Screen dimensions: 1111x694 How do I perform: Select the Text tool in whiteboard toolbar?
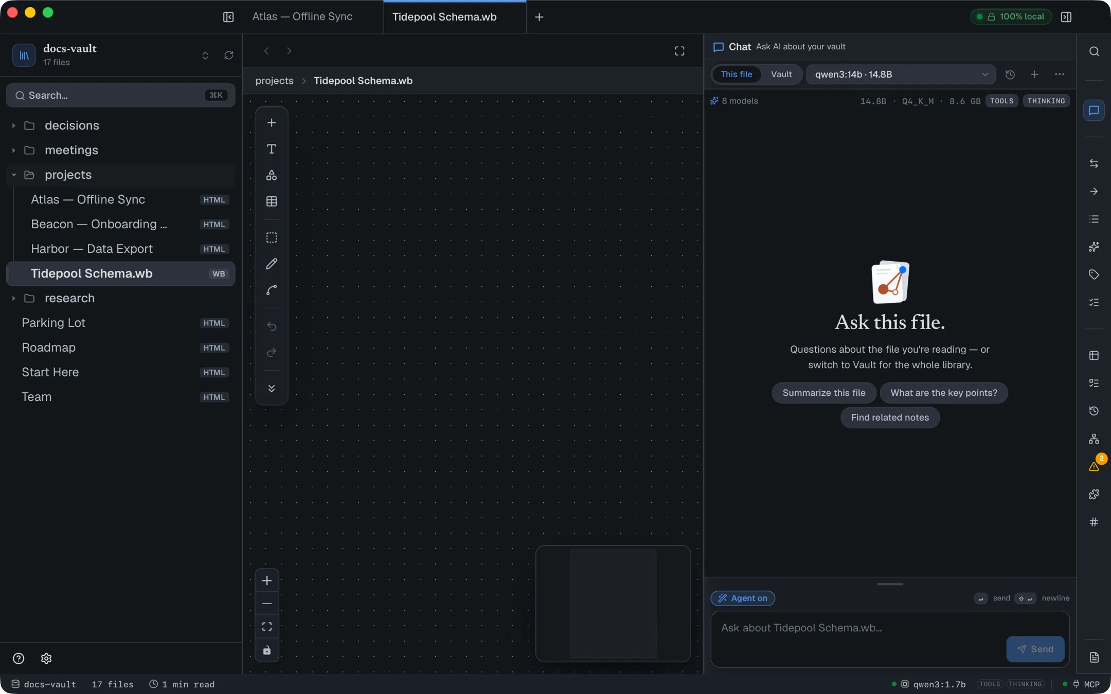pos(272,149)
